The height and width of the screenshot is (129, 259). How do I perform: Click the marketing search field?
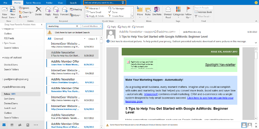(x=62, y=26)
